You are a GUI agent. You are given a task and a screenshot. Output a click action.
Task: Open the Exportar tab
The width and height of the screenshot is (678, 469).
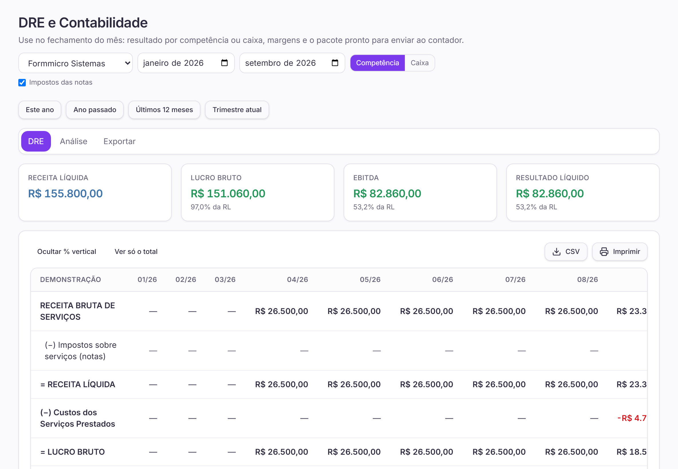point(119,141)
